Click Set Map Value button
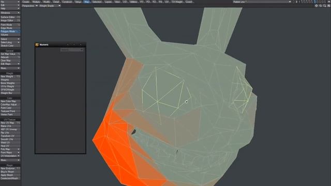The width and height of the screenshot is (331, 186). (x=10, y=54)
